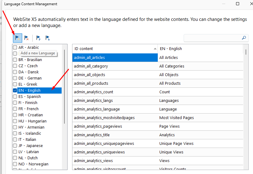Enable the AR - Arabic checkbox
This screenshot has width=253, height=174.
click(15, 47)
